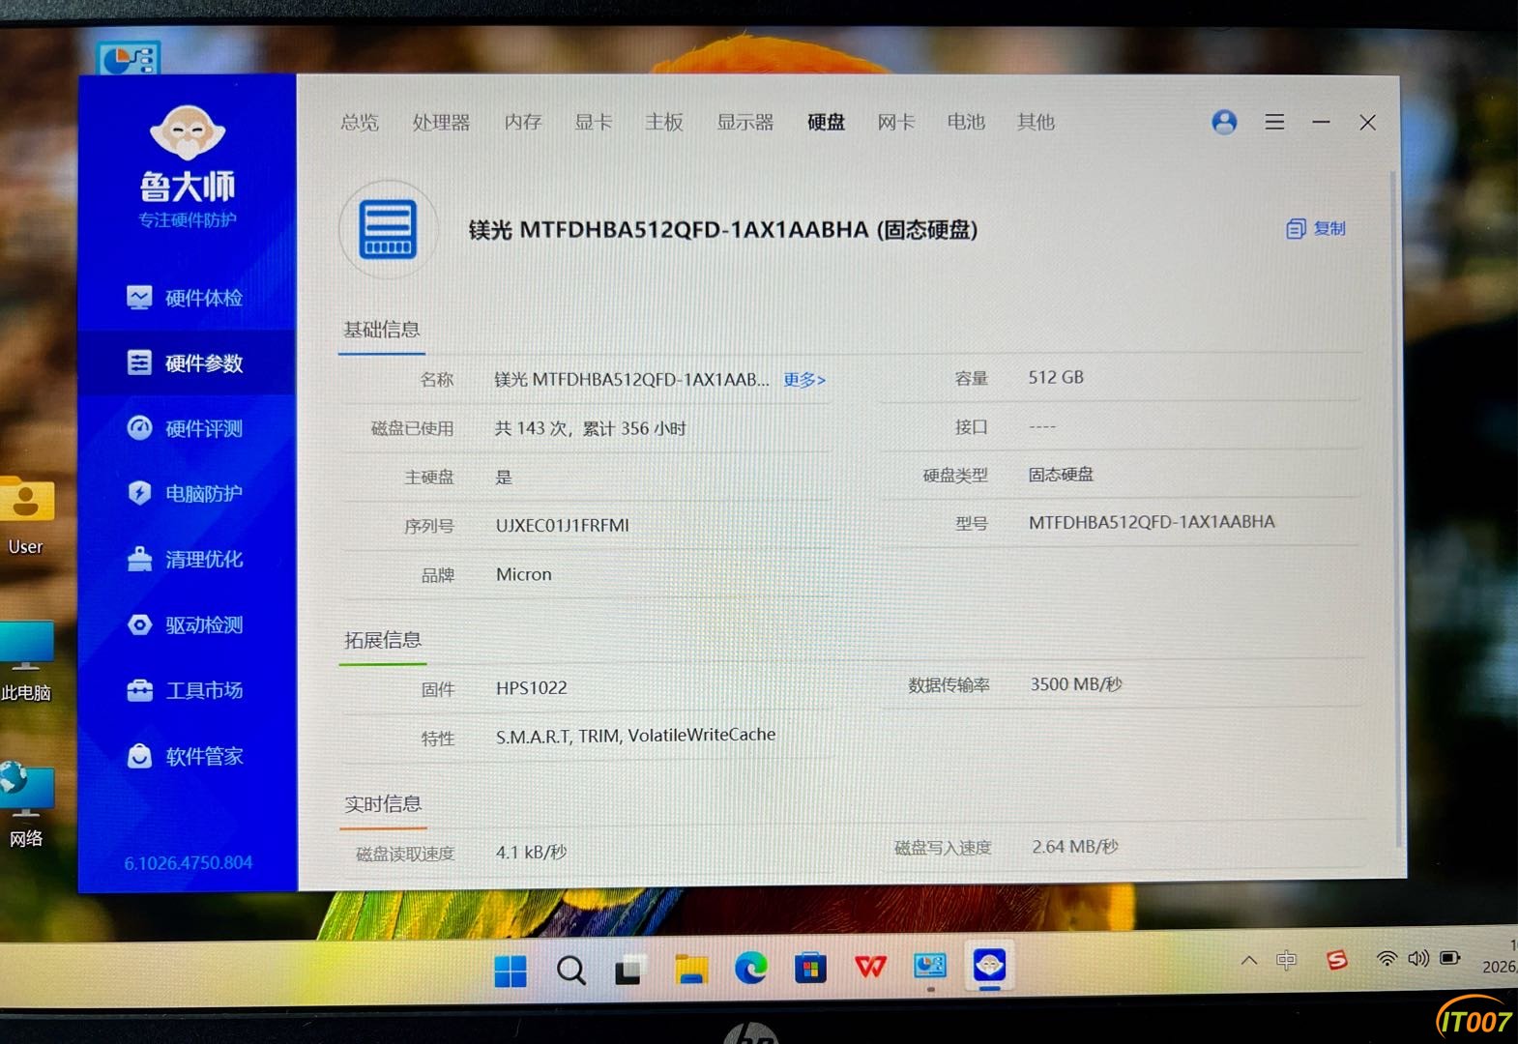Click the battery tray icon
Image resolution: width=1518 pixels, height=1044 pixels.
click(x=1450, y=958)
